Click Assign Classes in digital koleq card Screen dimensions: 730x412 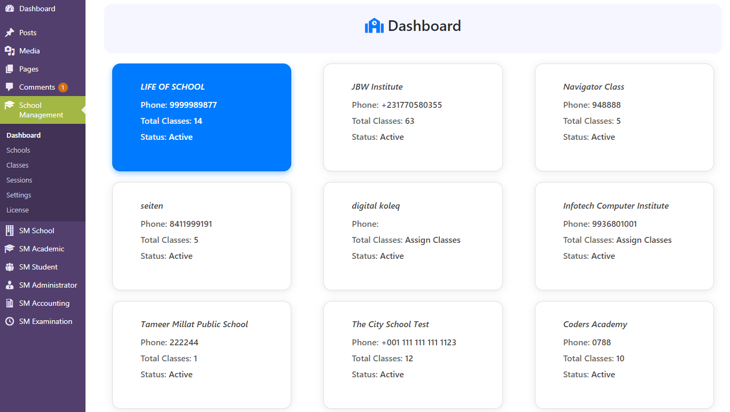point(433,240)
